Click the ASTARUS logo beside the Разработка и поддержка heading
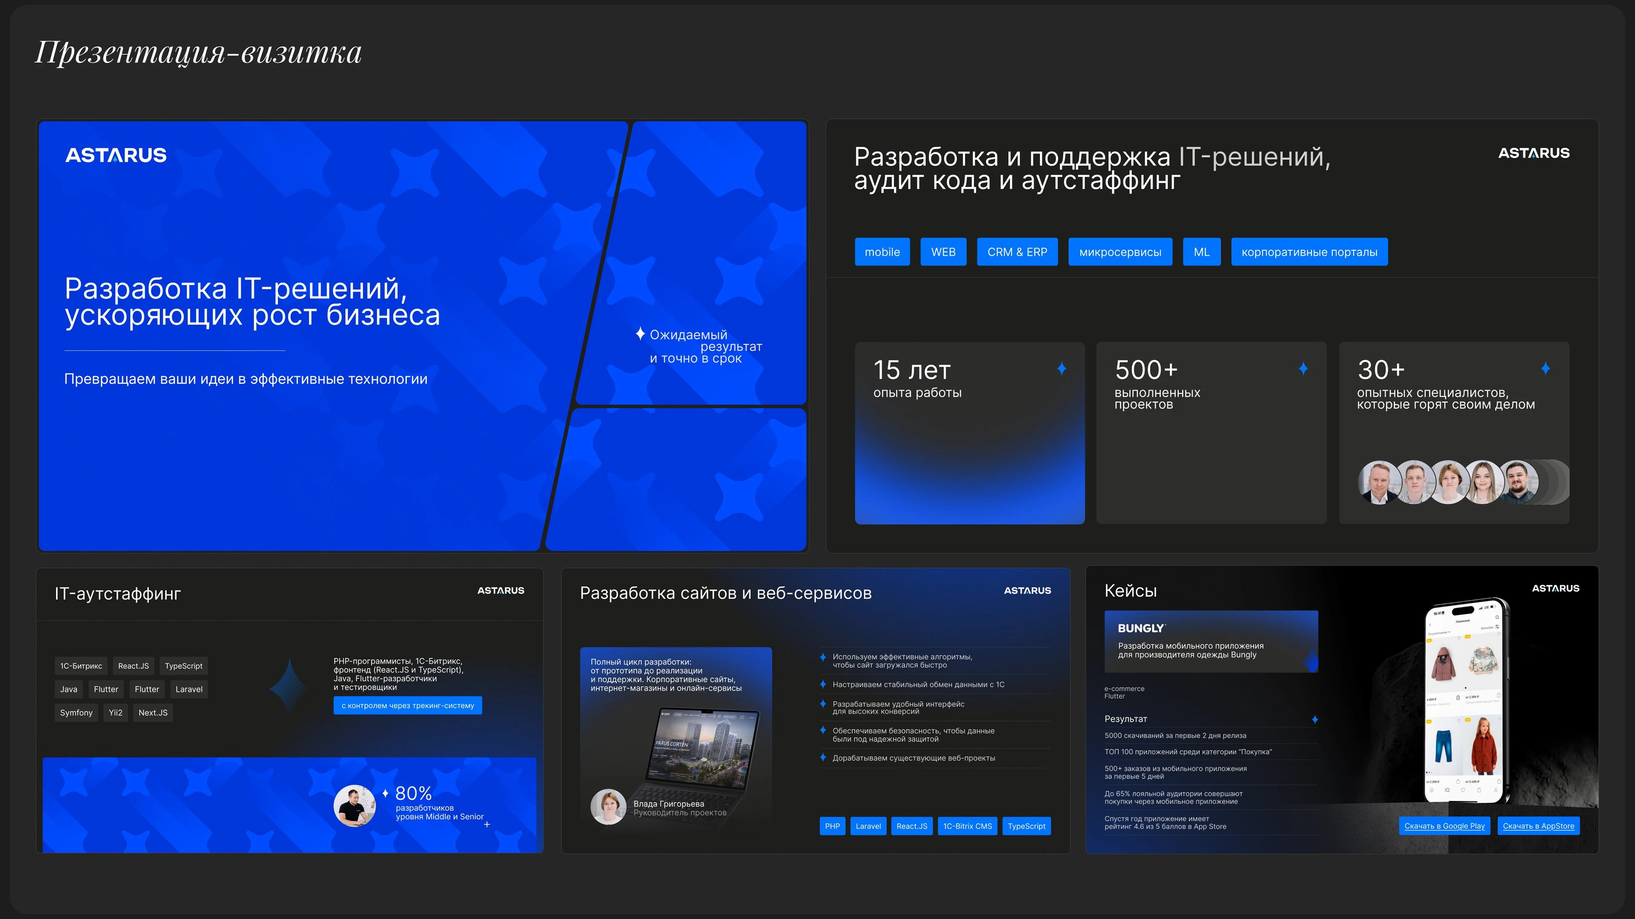Image resolution: width=1635 pixels, height=919 pixels. (1533, 153)
